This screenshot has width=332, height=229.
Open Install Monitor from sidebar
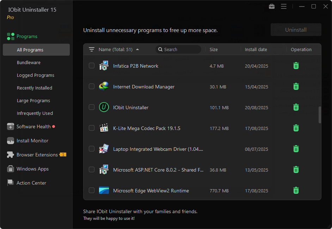[x=32, y=141]
